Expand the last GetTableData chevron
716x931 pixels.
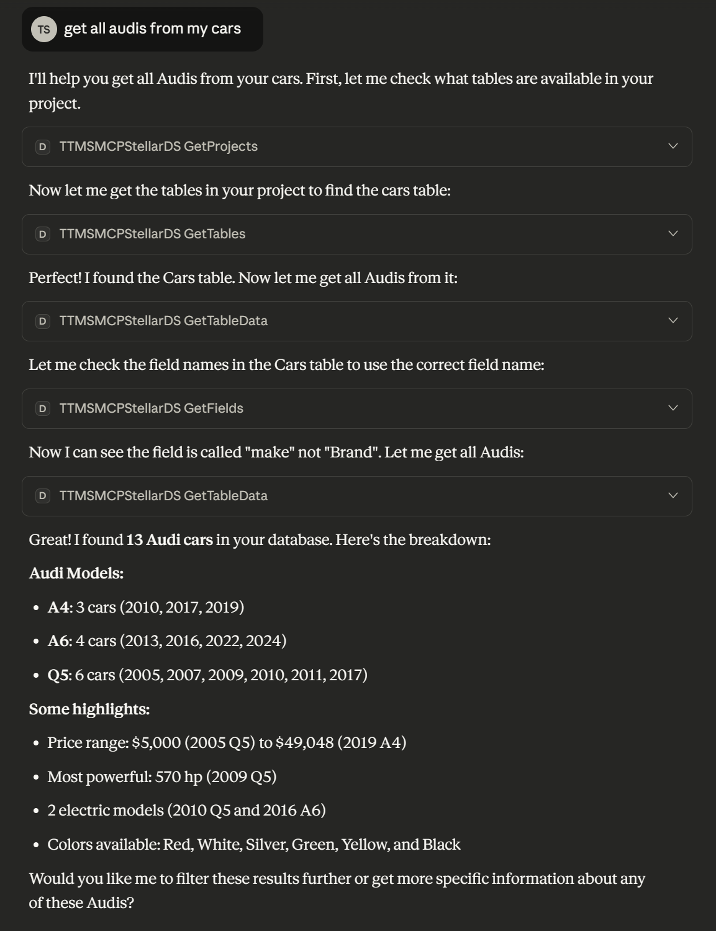[x=673, y=496]
